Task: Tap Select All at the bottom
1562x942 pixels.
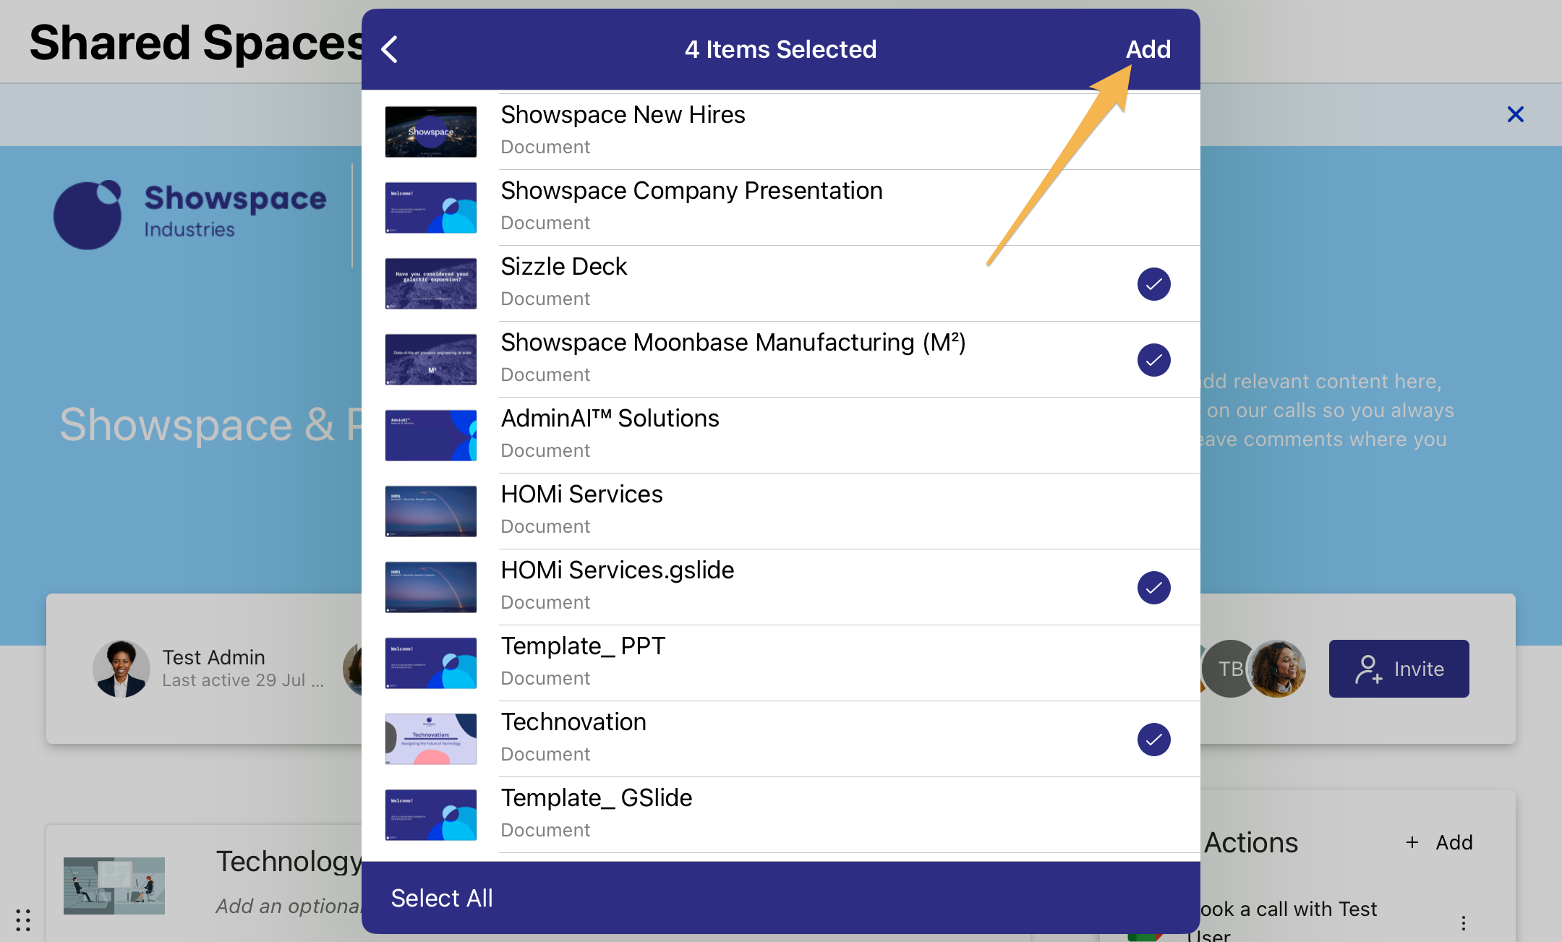Action: 442,898
